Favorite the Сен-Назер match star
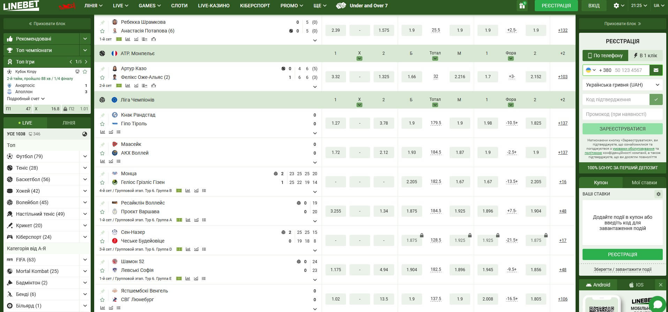668x312 pixels. 102,241
